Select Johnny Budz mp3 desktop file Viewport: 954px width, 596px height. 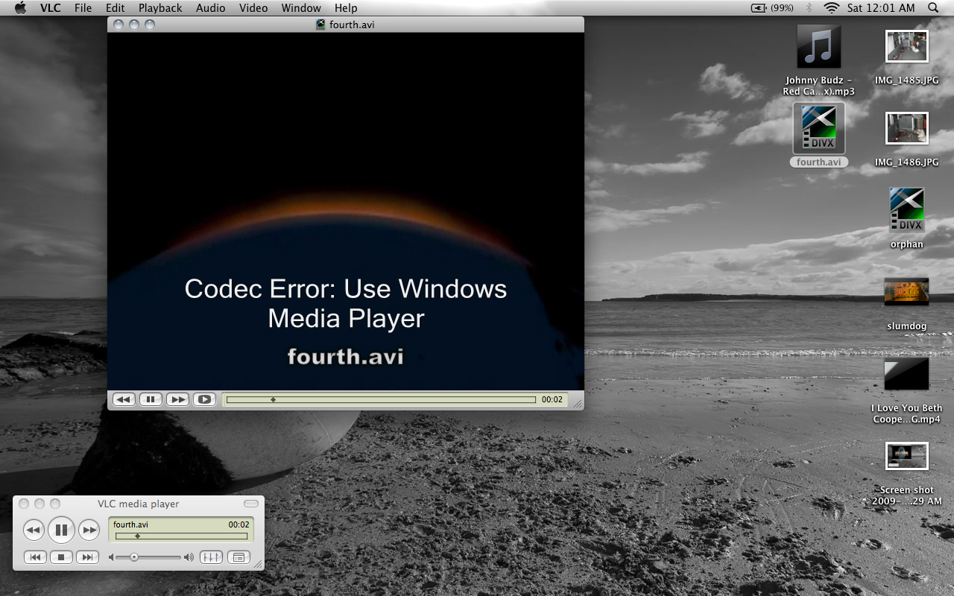tap(818, 47)
